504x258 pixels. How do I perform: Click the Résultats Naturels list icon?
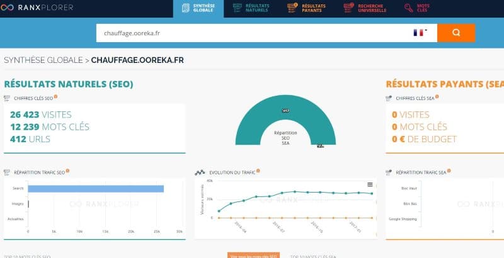click(x=238, y=8)
